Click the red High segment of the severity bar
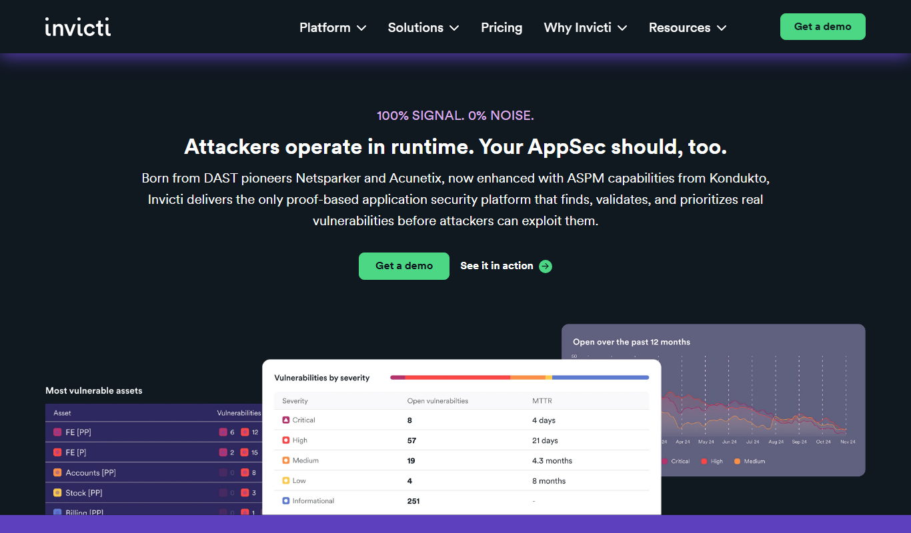Screen dimensions: 911x533 point(458,378)
